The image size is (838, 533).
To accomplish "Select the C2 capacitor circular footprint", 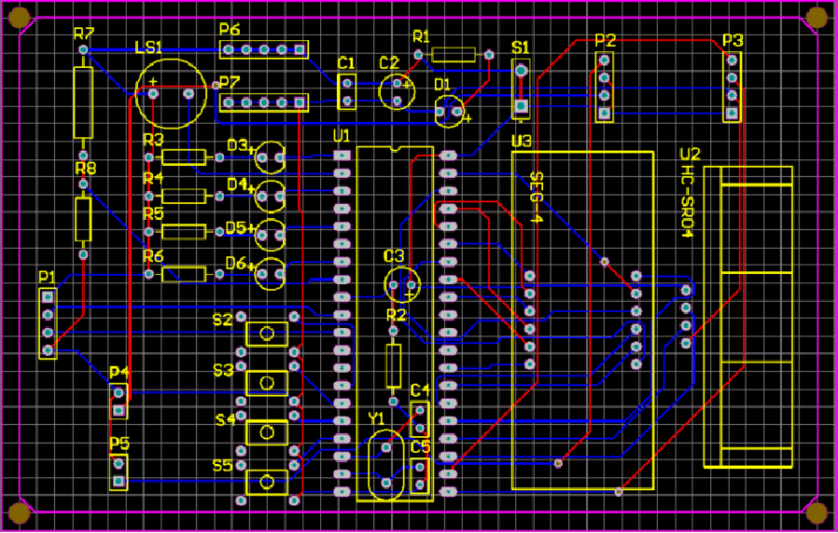I will point(398,91).
